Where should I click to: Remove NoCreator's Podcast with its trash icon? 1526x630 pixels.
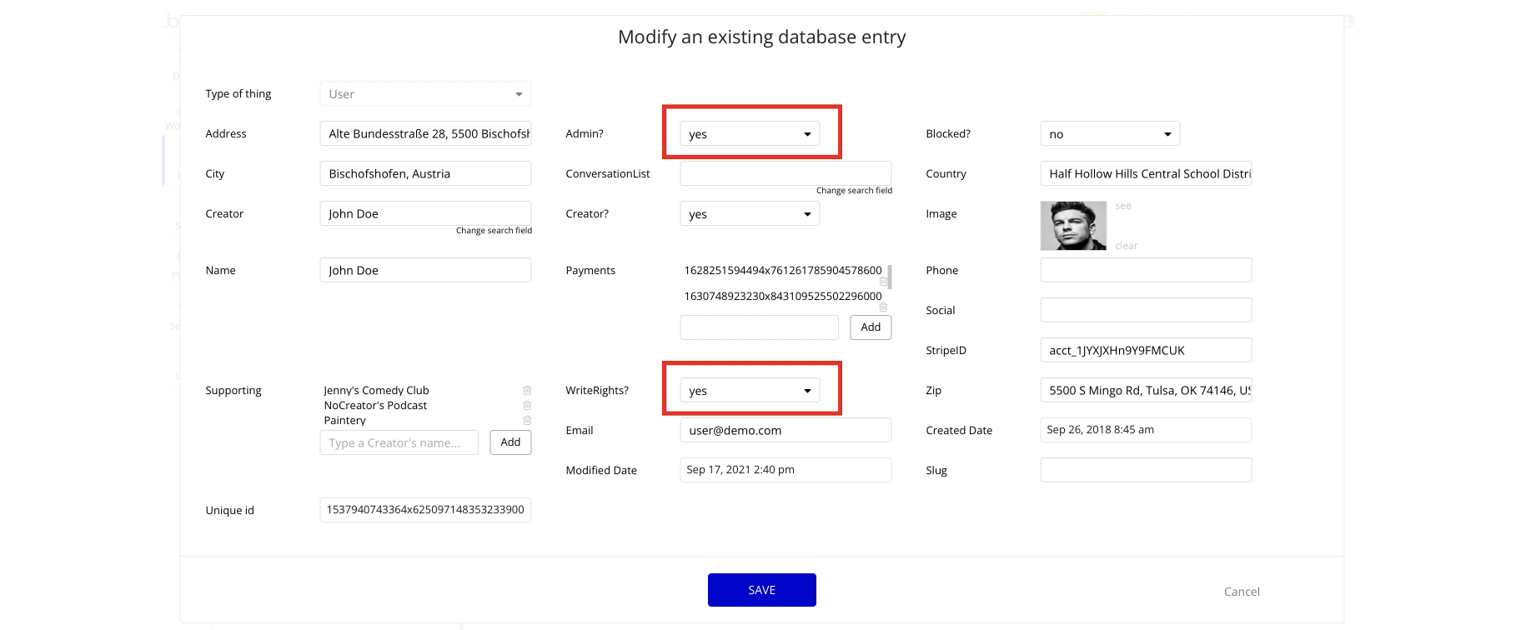click(527, 405)
